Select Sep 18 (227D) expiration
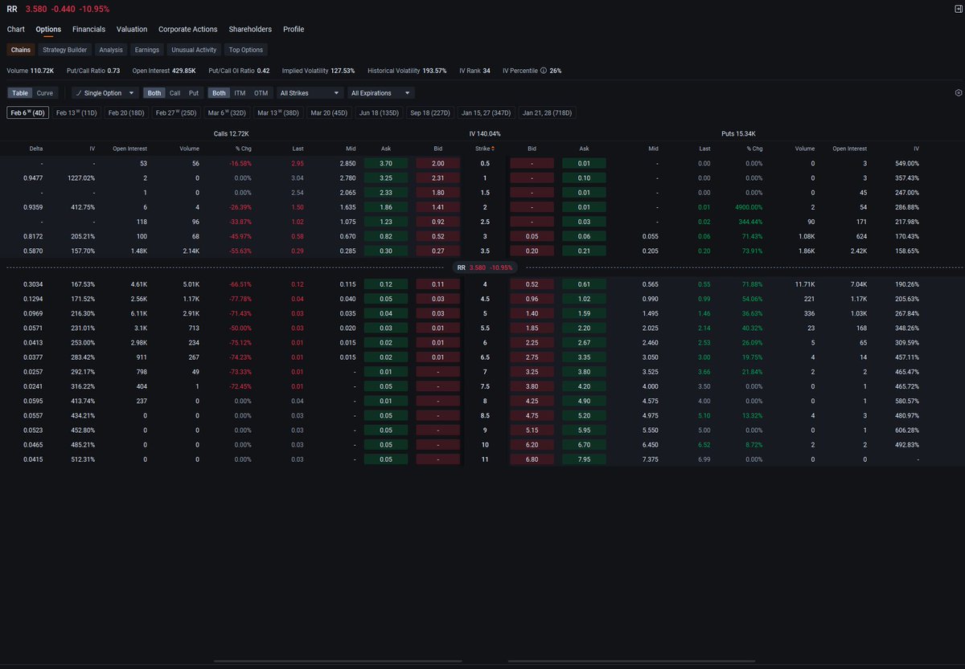965x669 pixels. 430,113
